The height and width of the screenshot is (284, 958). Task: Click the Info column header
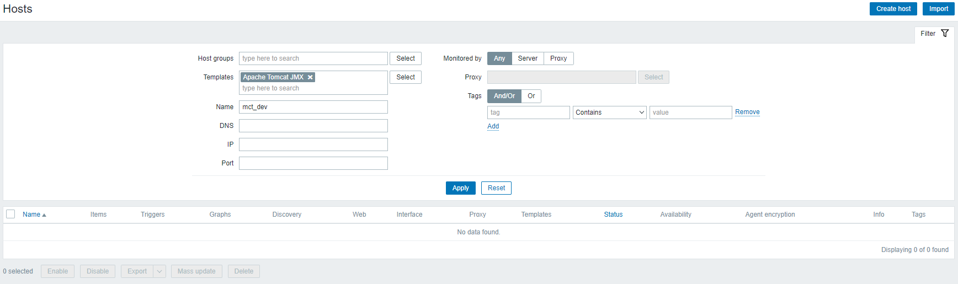879,215
